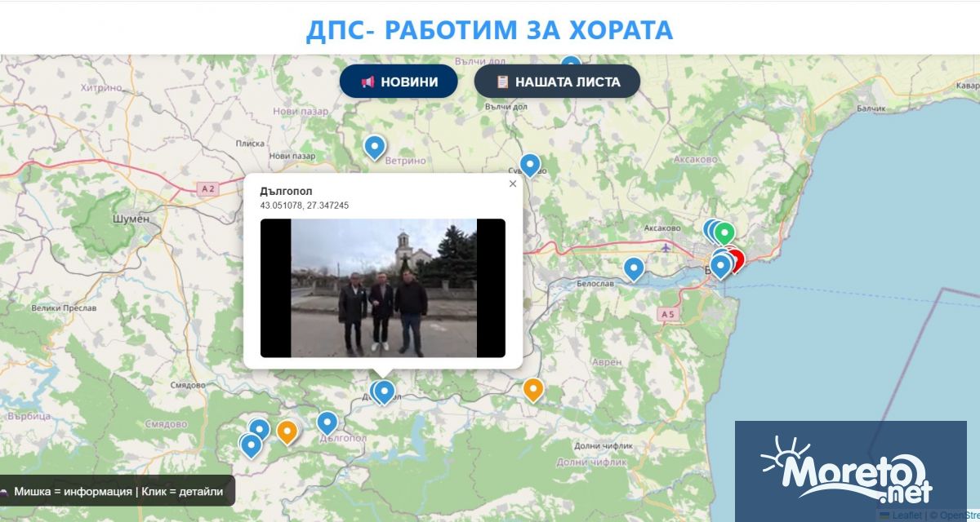Click the clipboard icon in НАШАТА ЛИСТА

[502, 82]
